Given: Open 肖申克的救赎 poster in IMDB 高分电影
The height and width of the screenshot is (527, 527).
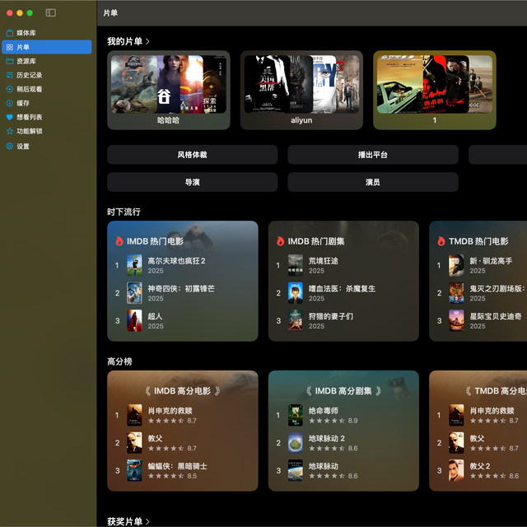Looking at the screenshot, I should 134,415.
